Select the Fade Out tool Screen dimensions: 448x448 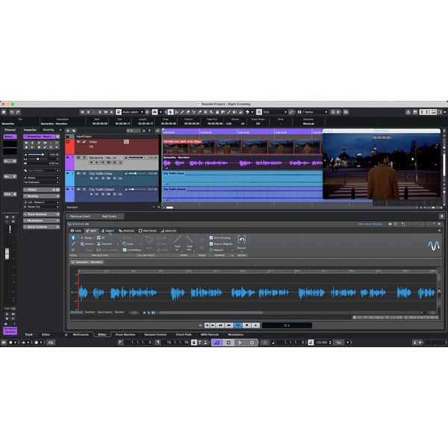point(189,243)
